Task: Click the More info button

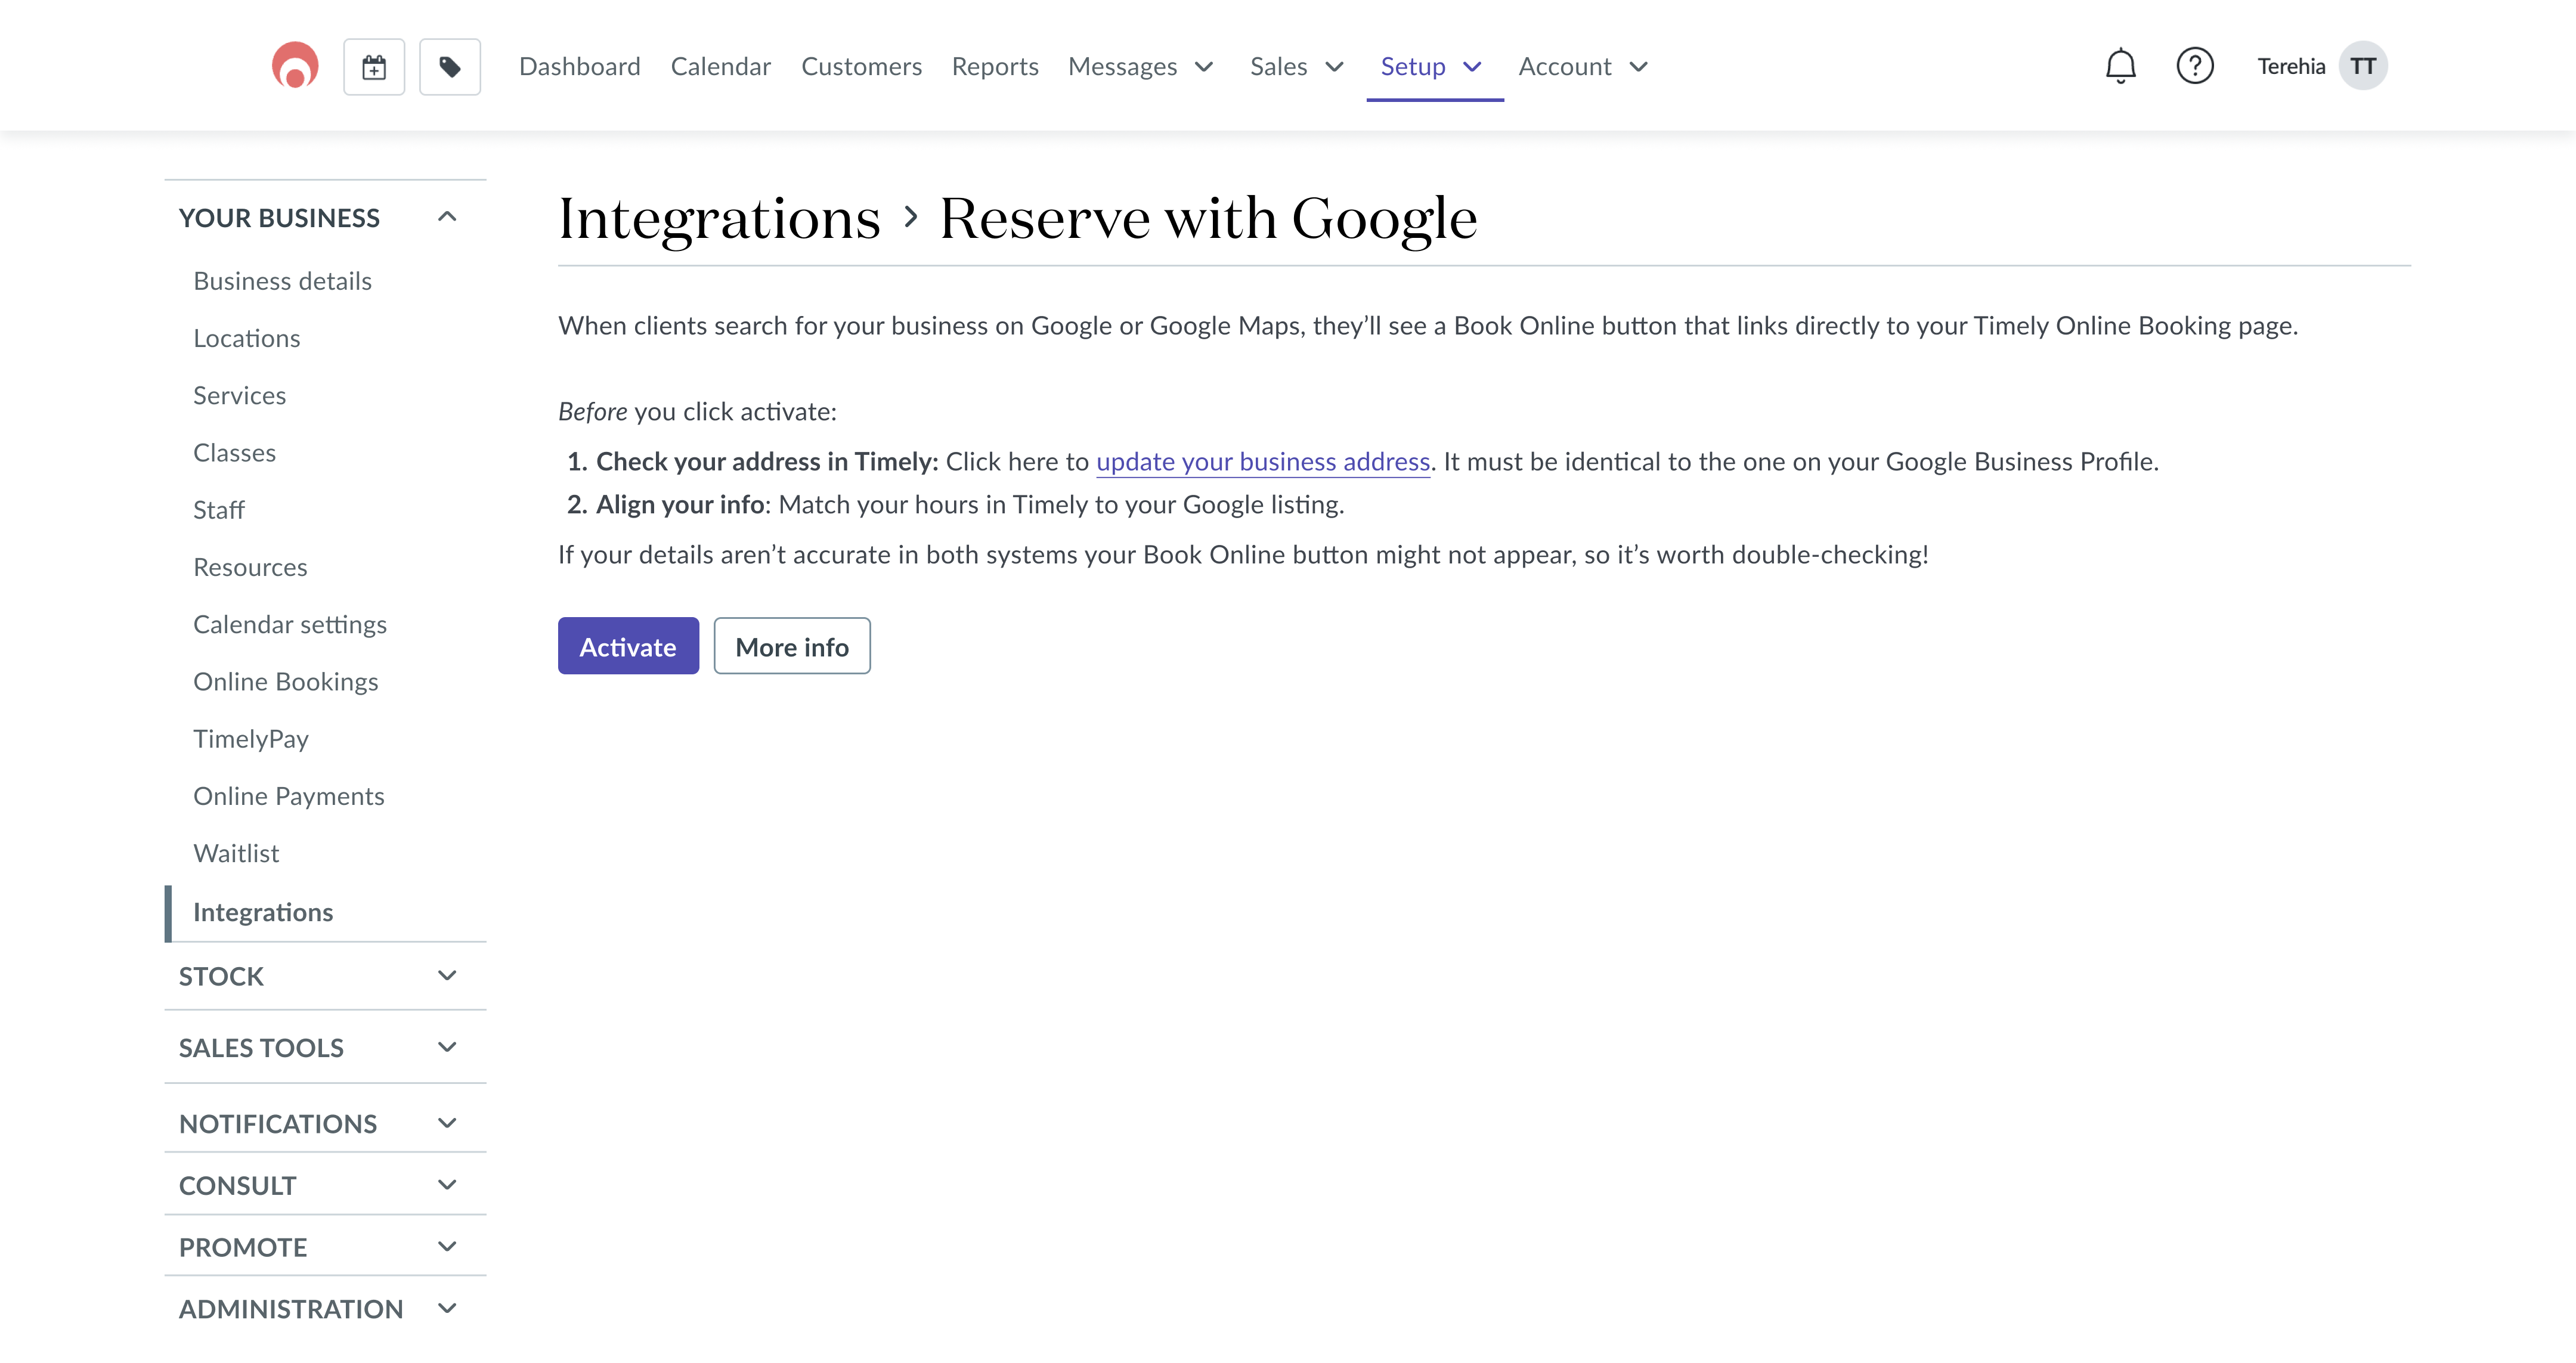Action: pos(792,646)
